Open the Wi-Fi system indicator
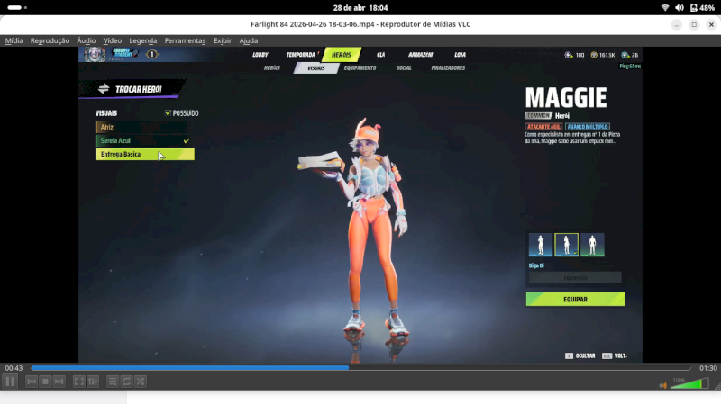This screenshot has height=404, width=721. coord(665,8)
